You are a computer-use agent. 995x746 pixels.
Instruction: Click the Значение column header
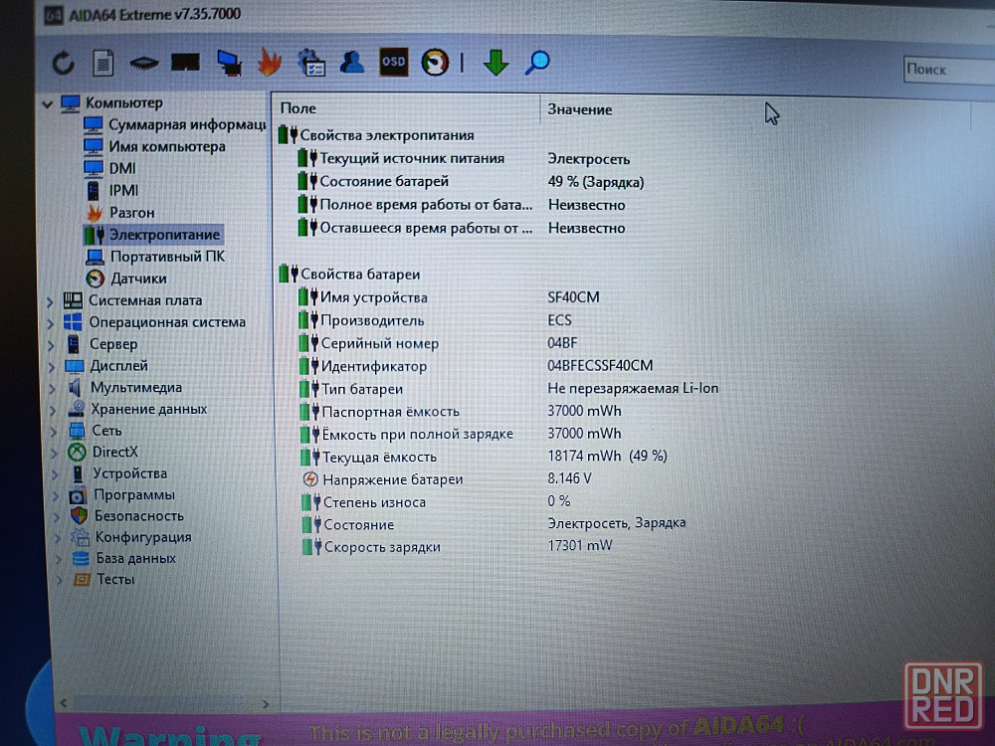coord(580,109)
